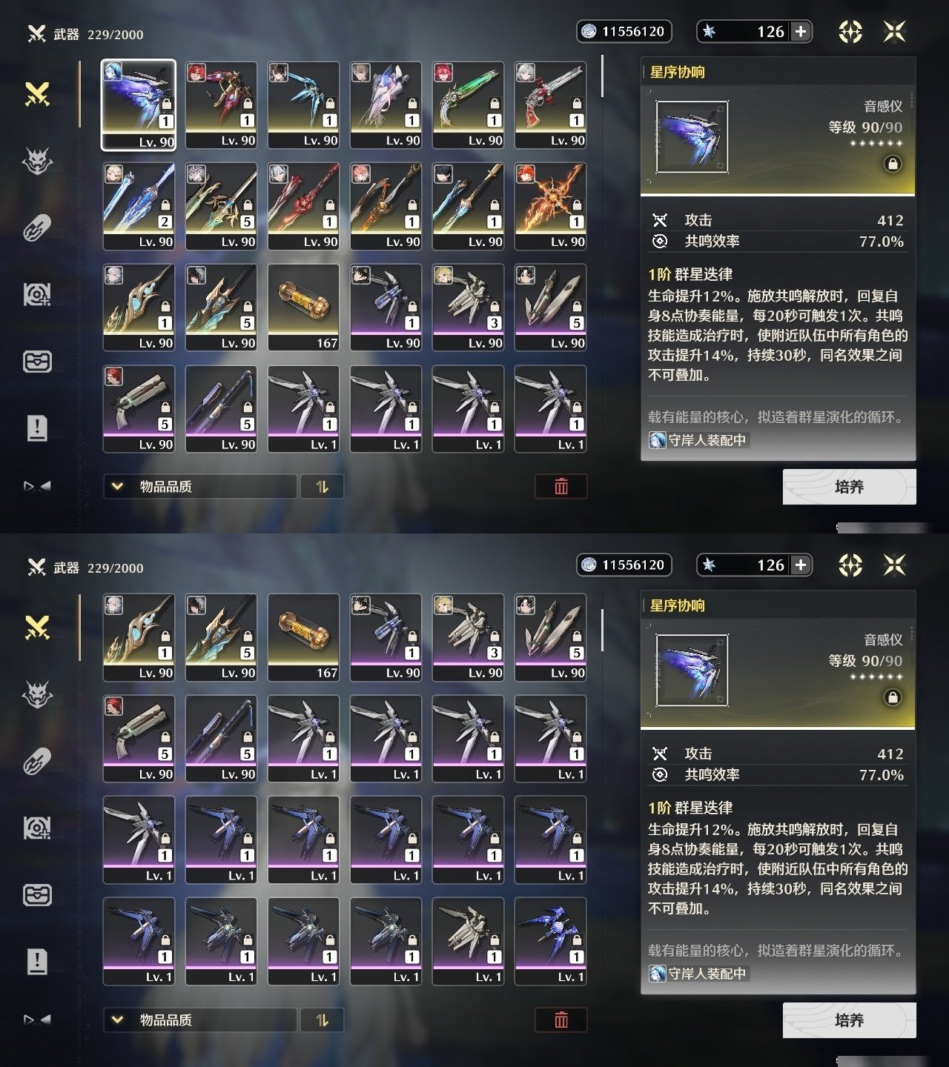Click the X-shaped close icon at top right

coord(894,31)
